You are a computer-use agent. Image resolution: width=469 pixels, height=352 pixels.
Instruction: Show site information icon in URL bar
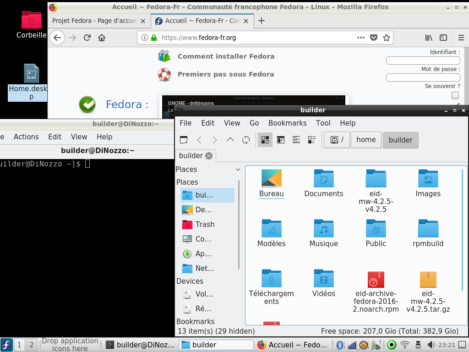[x=144, y=38]
